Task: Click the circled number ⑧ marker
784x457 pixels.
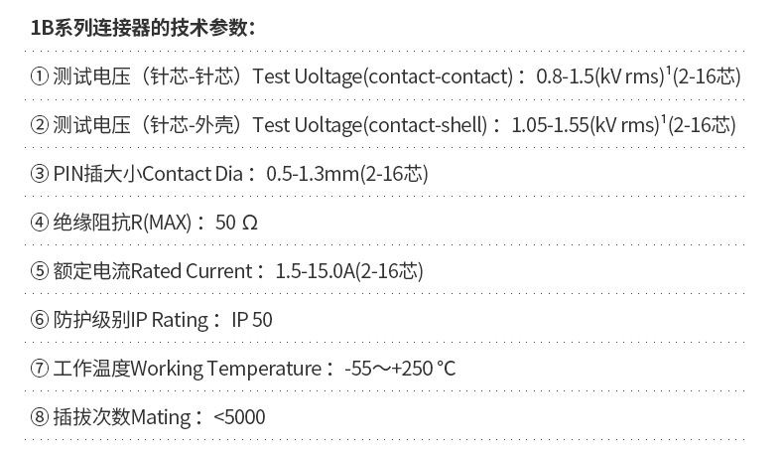Action: 40,417
